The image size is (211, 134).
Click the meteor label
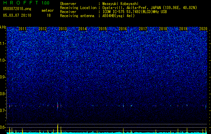pos(48,10)
